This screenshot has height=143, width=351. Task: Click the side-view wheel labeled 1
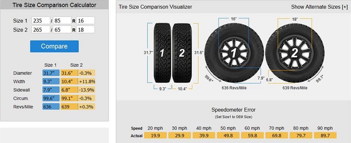point(234,53)
